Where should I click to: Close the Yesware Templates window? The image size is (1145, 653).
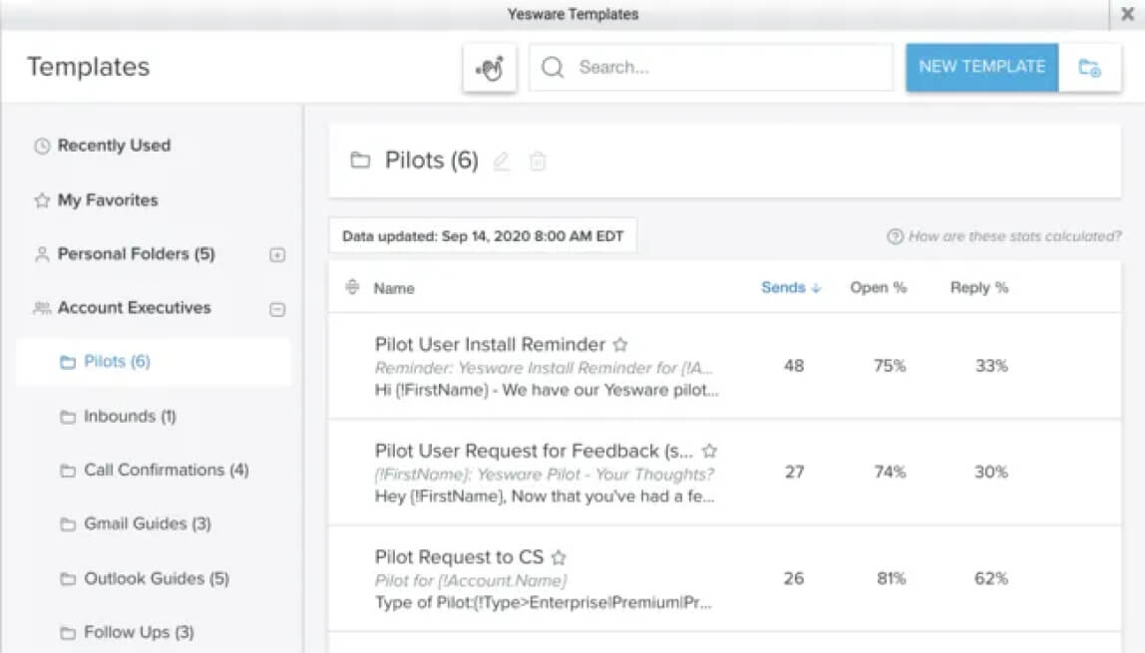click(x=1127, y=14)
